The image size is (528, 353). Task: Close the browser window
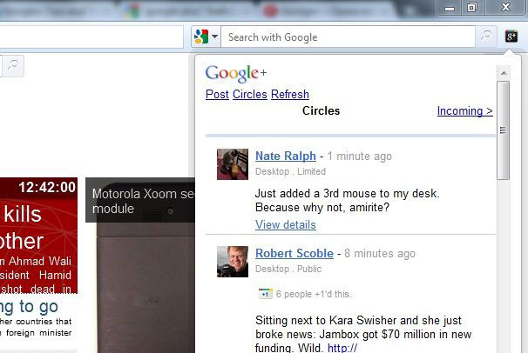505,7
